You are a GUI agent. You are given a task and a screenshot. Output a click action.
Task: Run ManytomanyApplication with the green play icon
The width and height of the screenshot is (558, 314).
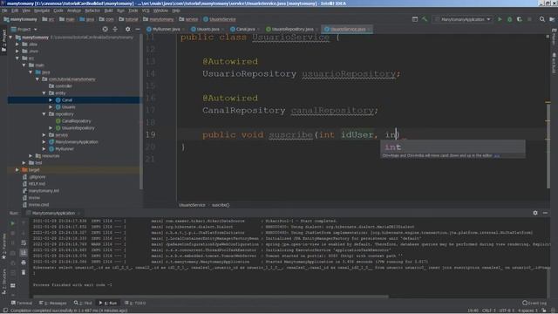point(500,19)
